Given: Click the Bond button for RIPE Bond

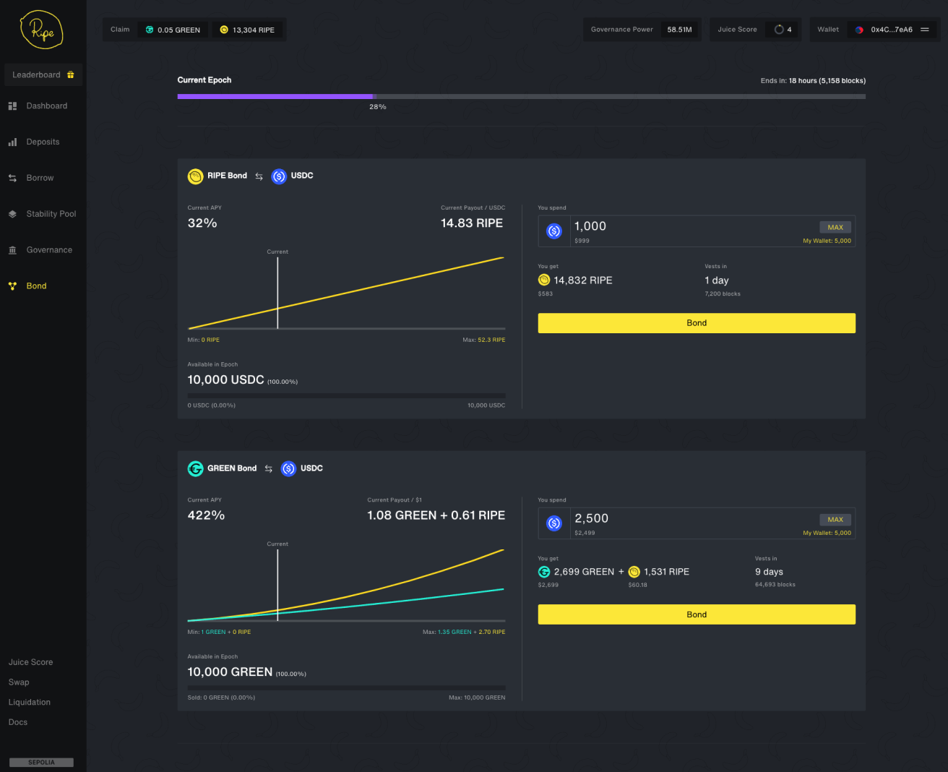Looking at the screenshot, I should (x=697, y=323).
